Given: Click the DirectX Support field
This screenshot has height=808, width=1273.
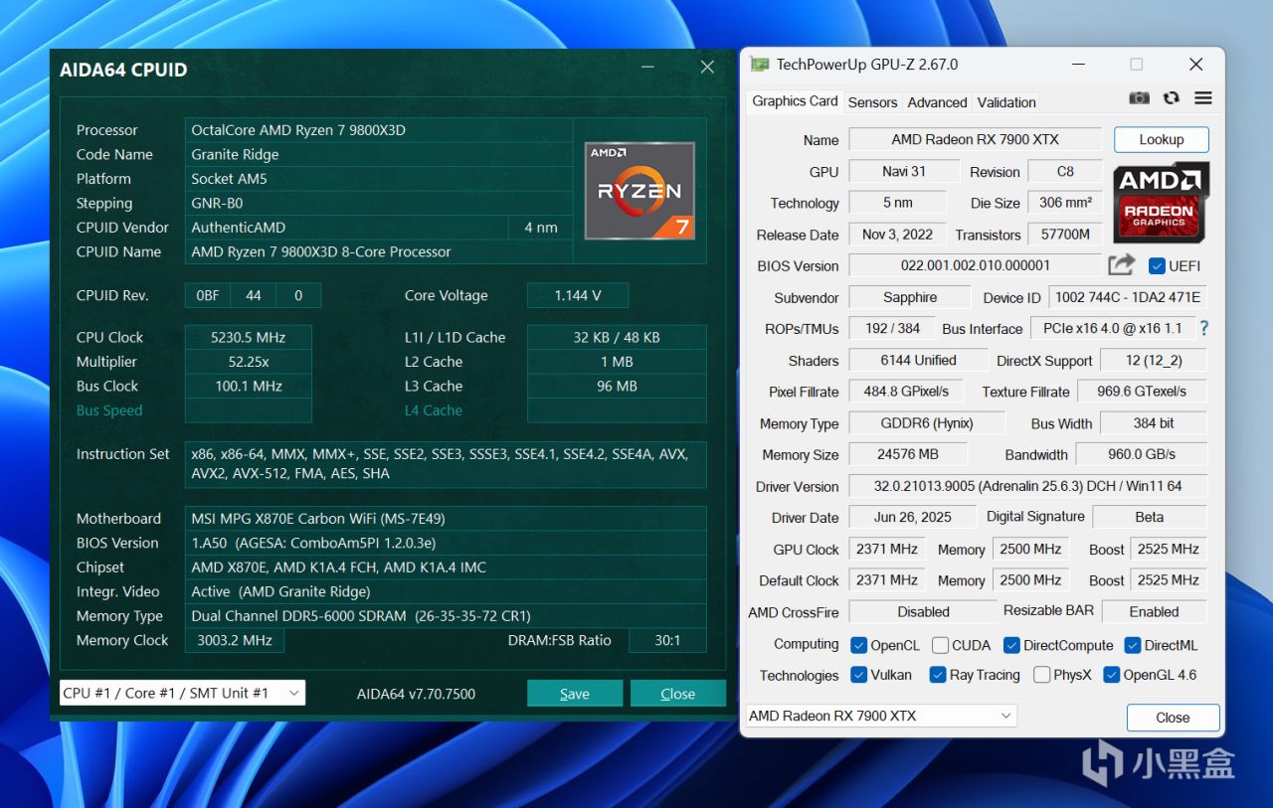Looking at the screenshot, I should pyautogui.click(x=1154, y=361).
